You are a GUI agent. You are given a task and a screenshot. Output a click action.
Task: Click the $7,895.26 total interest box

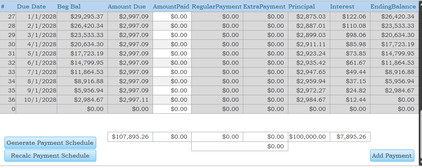coord(350,137)
